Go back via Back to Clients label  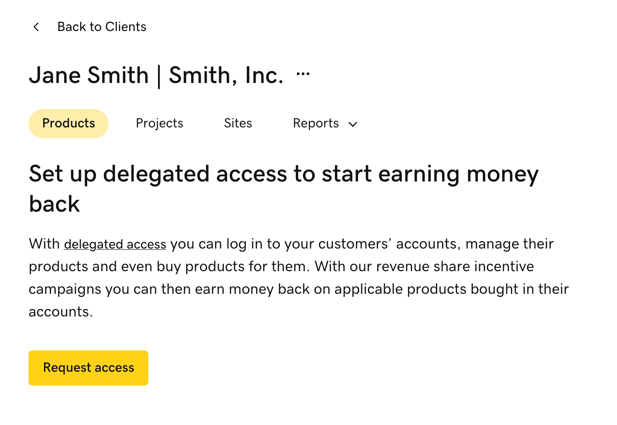(x=102, y=27)
